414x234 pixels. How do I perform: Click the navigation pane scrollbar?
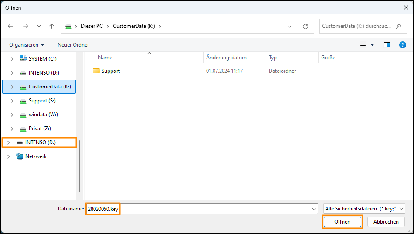pos(80,166)
